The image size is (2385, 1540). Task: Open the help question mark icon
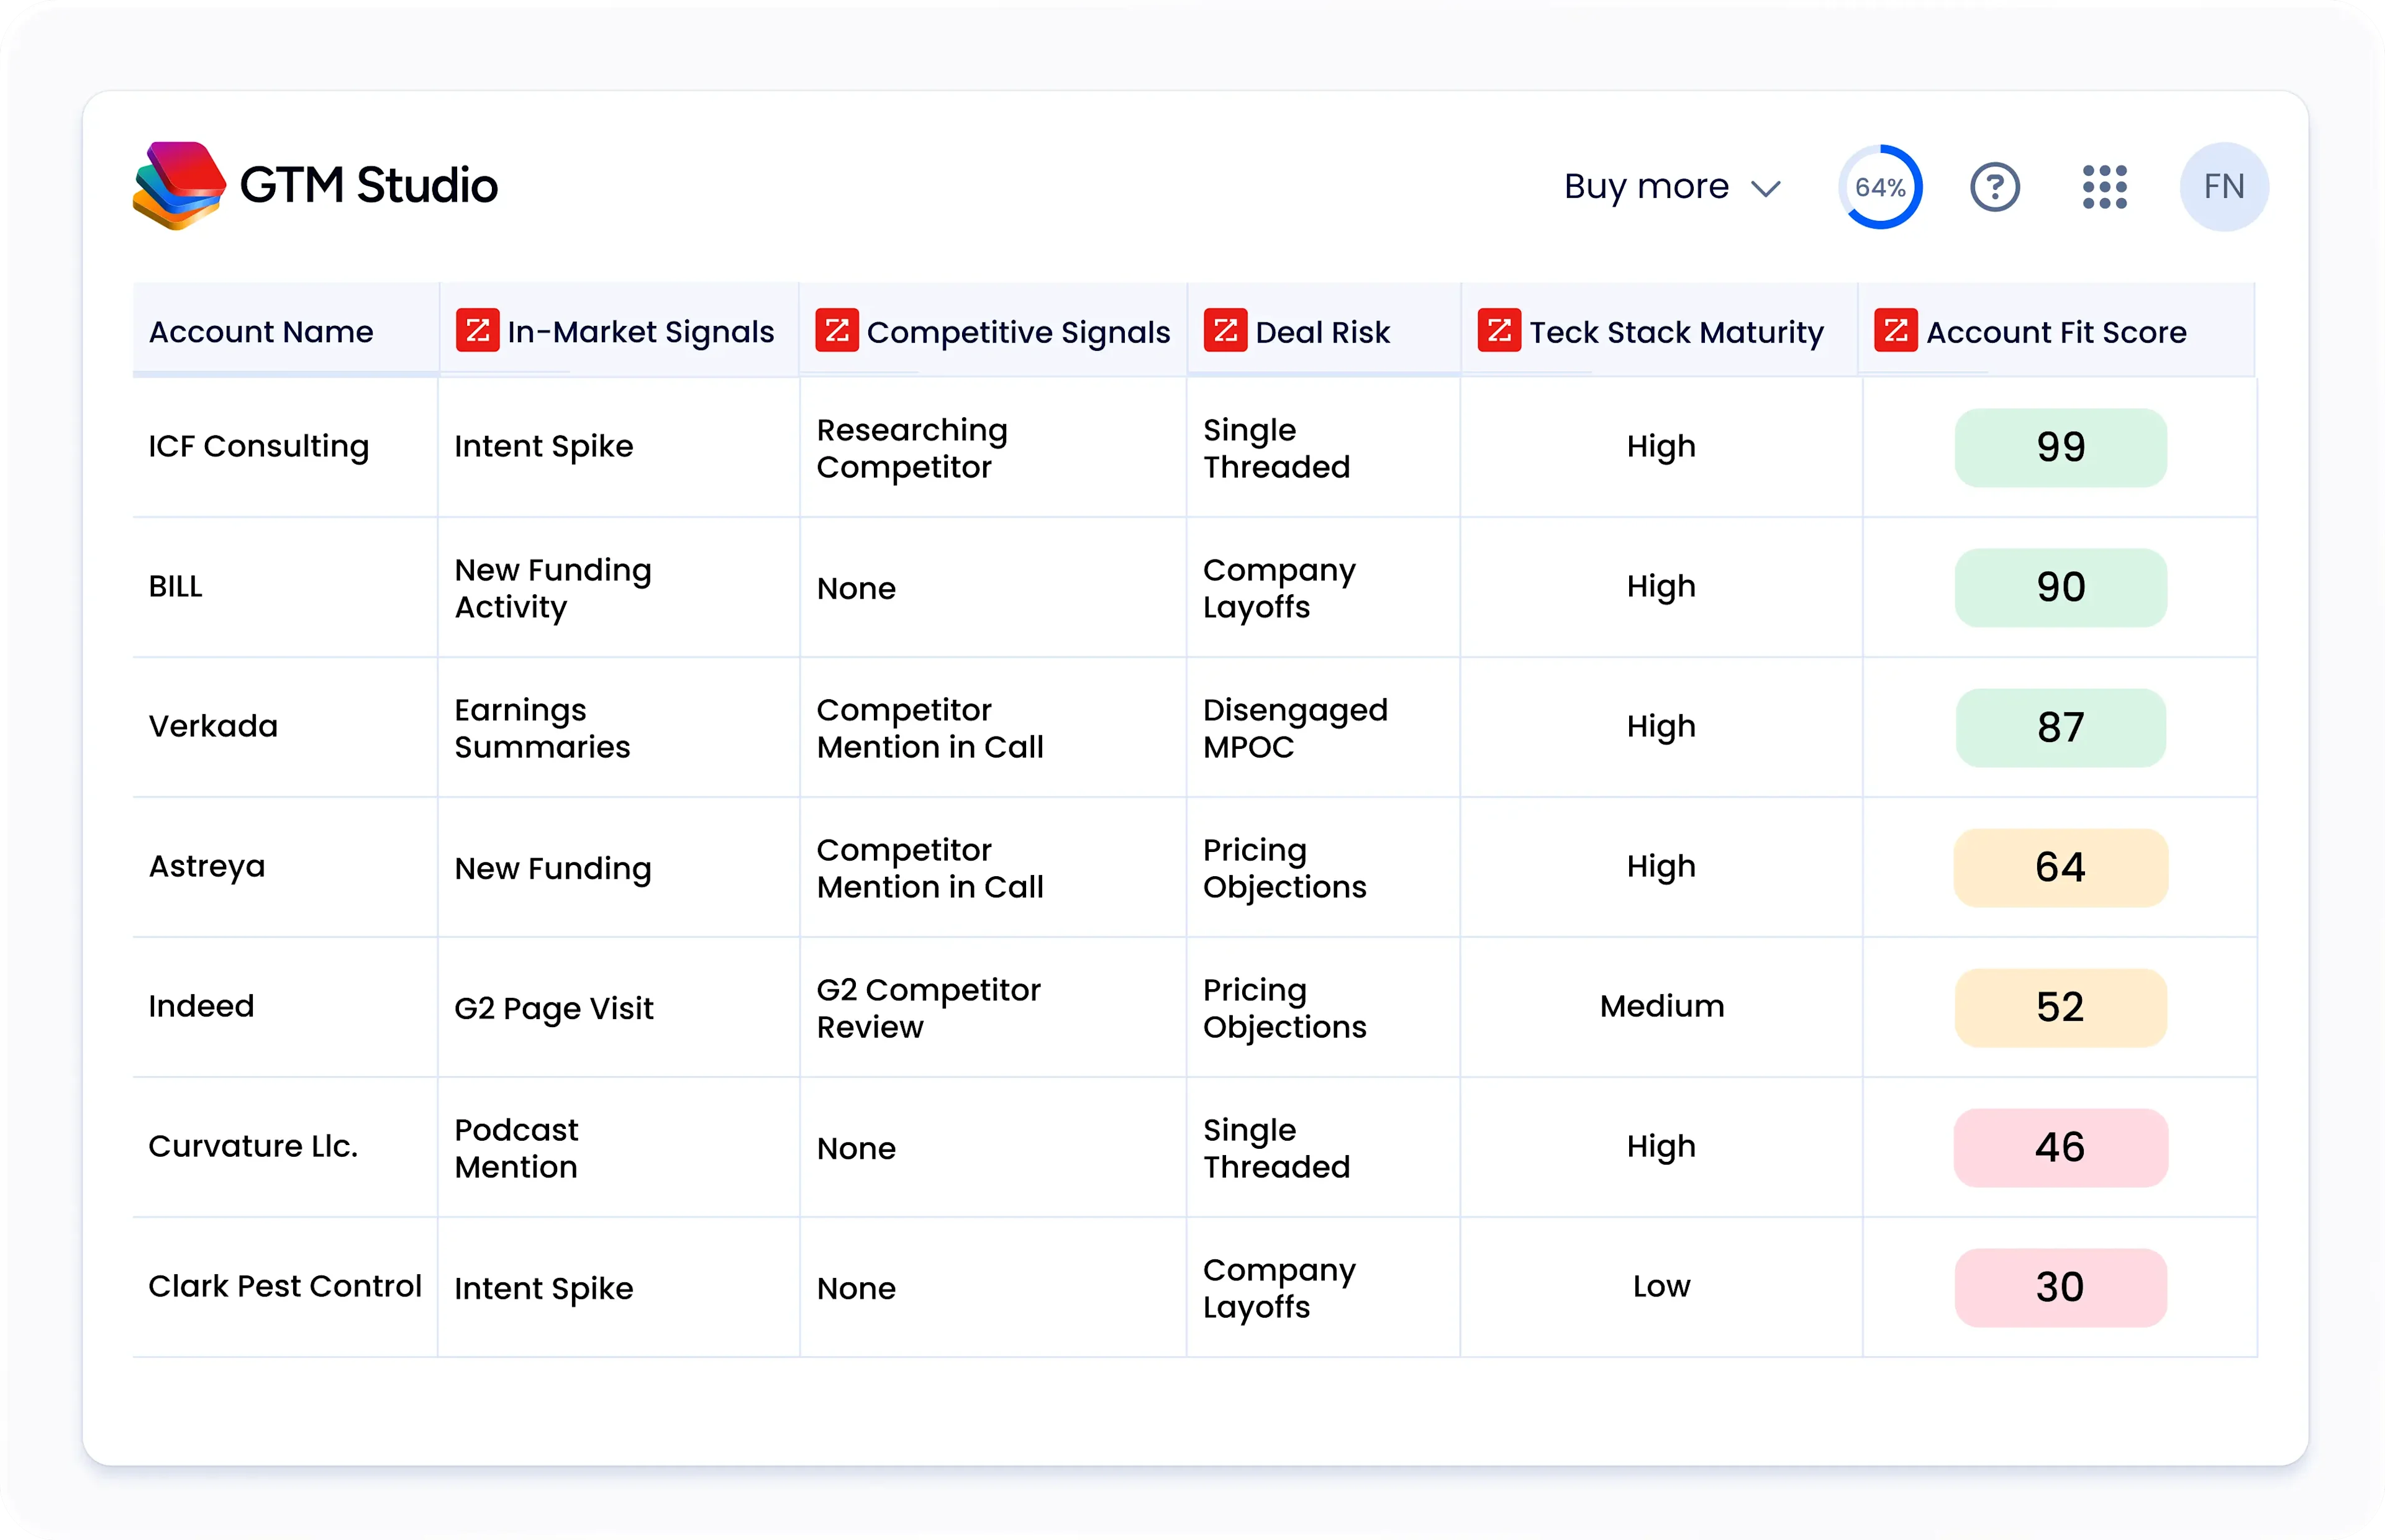(1995, 187)
